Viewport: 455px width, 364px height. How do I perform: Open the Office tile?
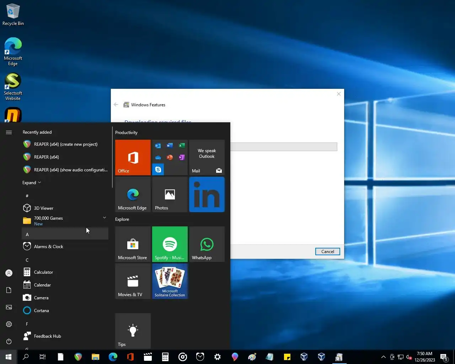tap(133, 157)
